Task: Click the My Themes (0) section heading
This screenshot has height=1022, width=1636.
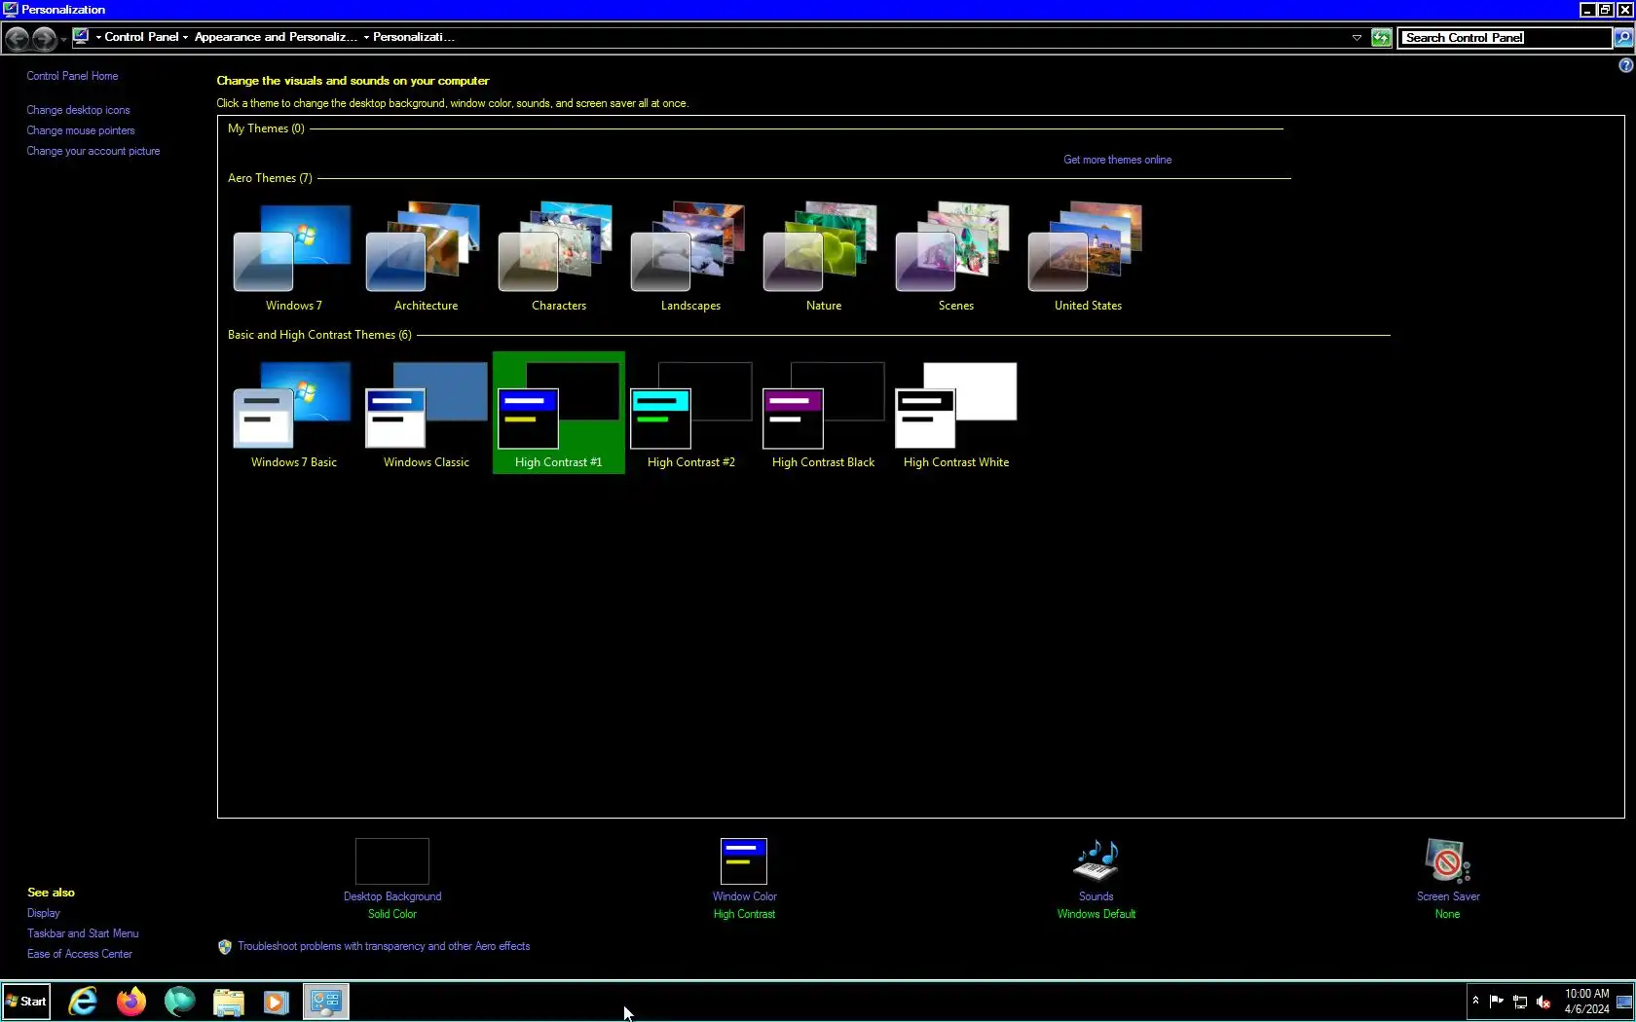Action: [266, 128]
